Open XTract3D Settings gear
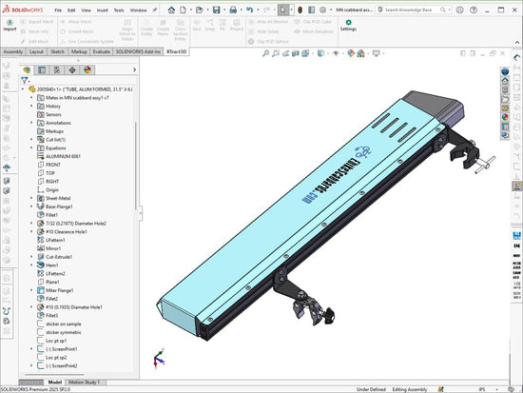 click(348, 25)
